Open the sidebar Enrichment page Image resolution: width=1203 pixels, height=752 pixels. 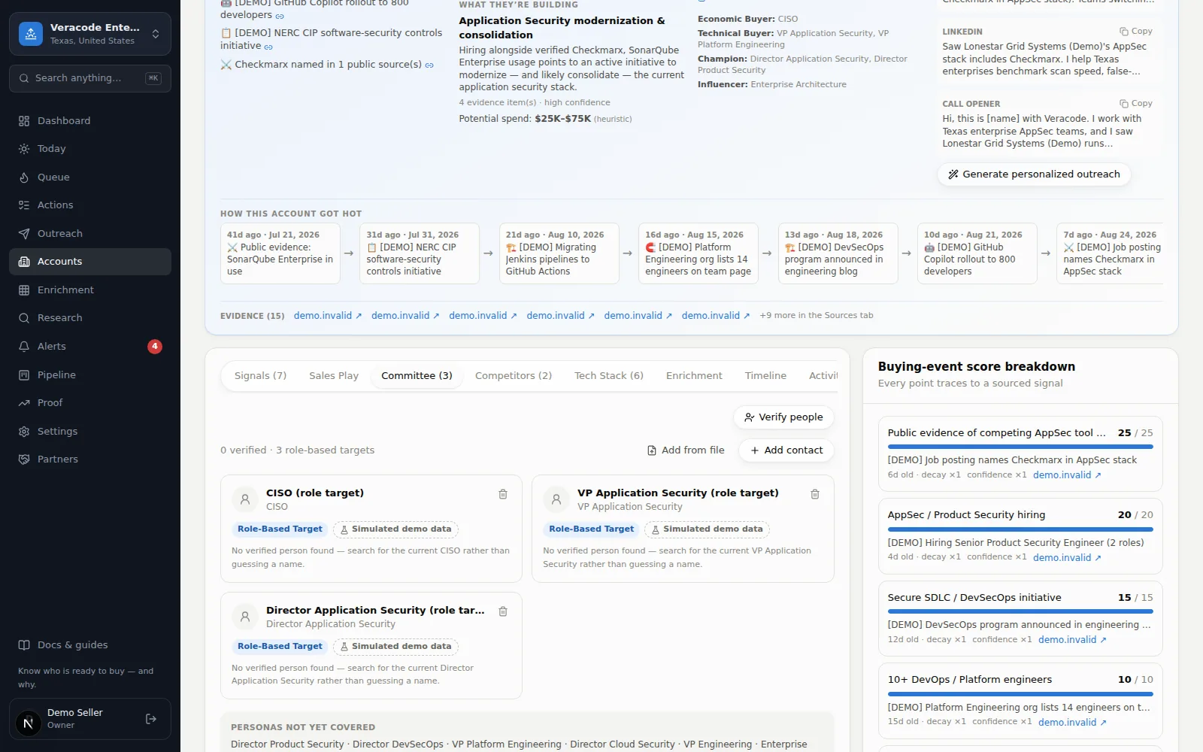pyautogui.click(x=90, y=290)
